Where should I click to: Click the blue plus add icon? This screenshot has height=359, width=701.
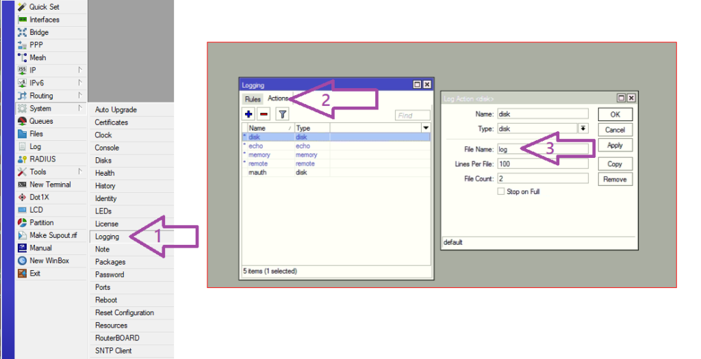pos(248,114)
